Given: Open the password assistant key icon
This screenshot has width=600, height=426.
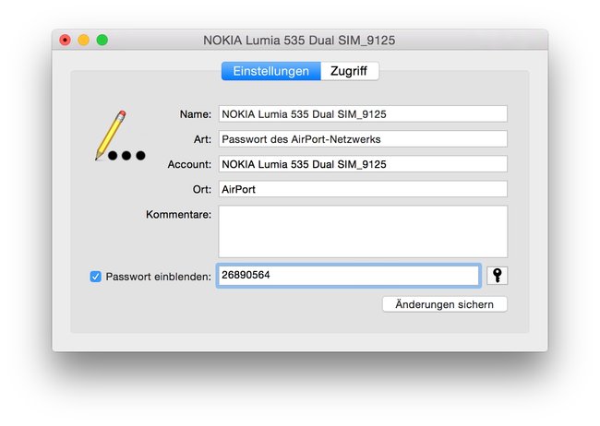Looking at the screenshot, I should [497, 276].
